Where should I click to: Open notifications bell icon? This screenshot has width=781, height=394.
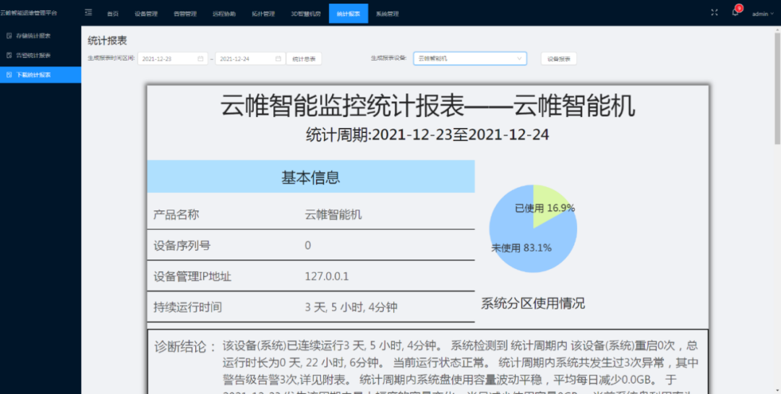coord(735,13)
